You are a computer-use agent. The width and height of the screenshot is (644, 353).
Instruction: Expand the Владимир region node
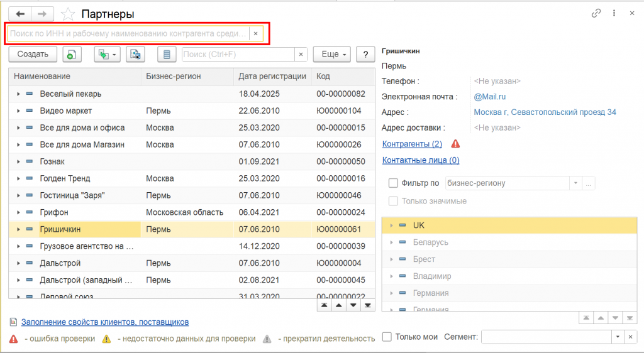tap(391, 276)
